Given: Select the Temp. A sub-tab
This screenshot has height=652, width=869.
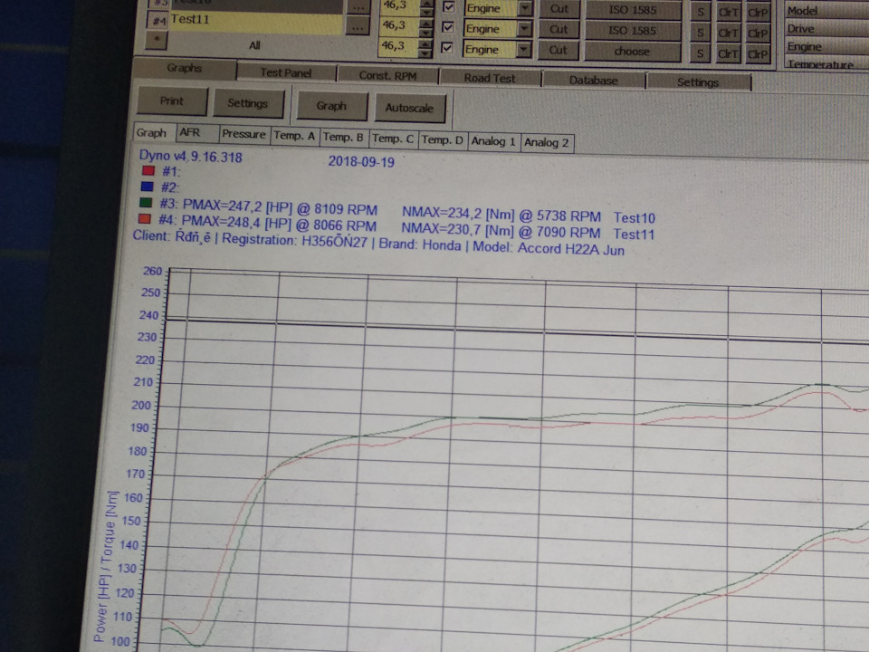Looking at the screenshot, I should coord(294,136).
